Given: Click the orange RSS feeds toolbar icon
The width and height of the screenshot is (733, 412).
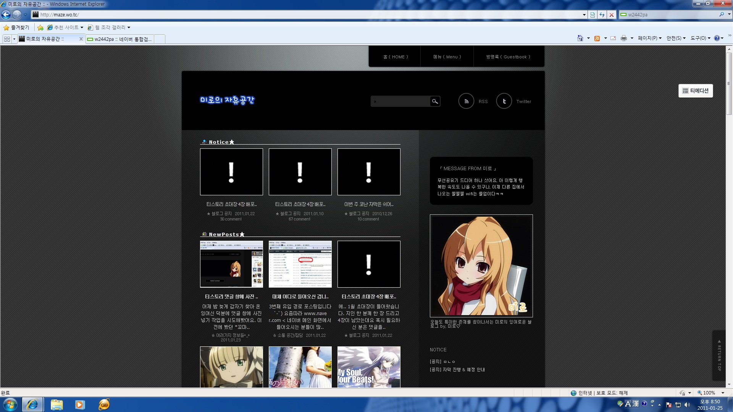Looking at the screenshot, I should click(597, 38).
